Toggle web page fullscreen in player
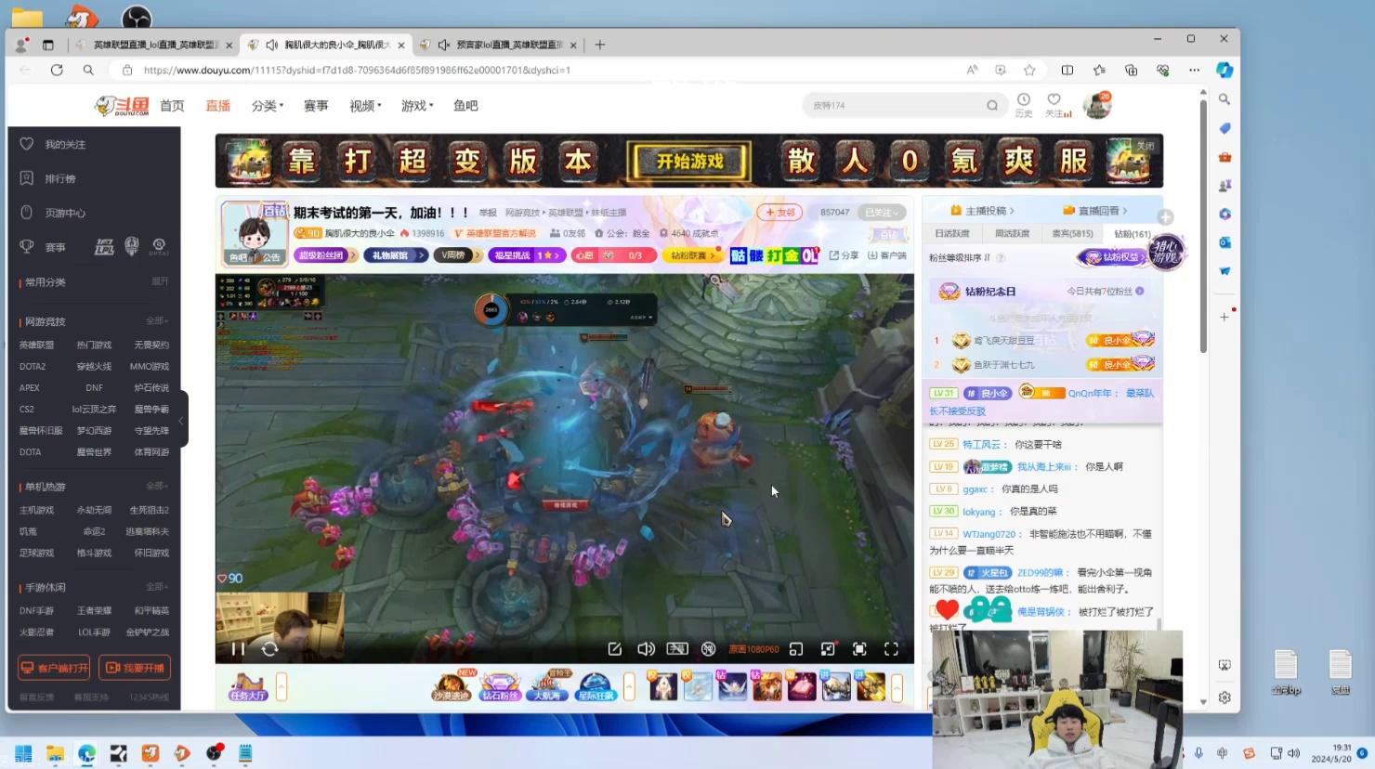 (859, 649)
